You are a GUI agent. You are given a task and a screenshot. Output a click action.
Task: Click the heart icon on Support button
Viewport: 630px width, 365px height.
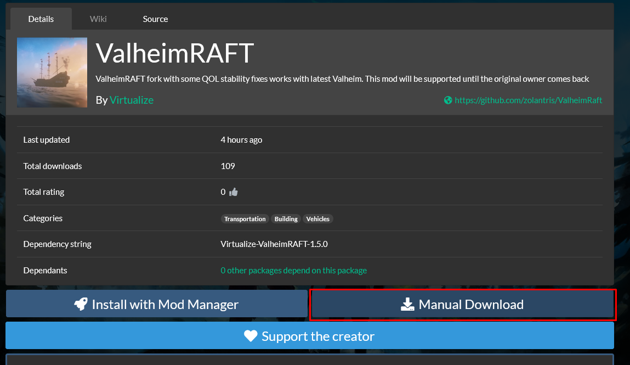tap(251, 336)
